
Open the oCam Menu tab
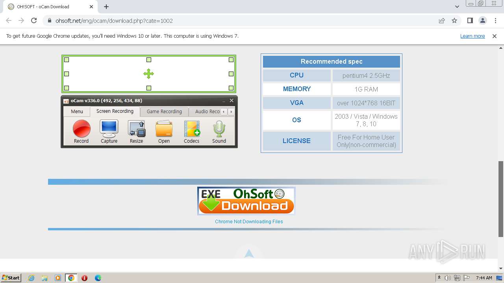coord(77,112)
